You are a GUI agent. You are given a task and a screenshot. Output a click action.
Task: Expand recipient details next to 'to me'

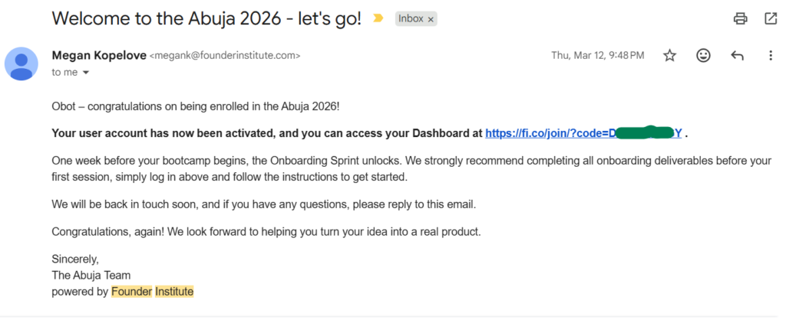[86, 73]
